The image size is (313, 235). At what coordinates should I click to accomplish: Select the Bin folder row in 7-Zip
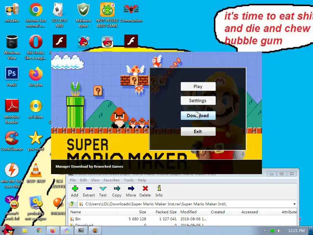tap(182, 219)
